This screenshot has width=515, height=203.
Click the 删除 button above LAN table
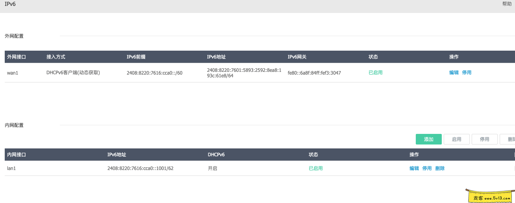[x=509, y=139]
